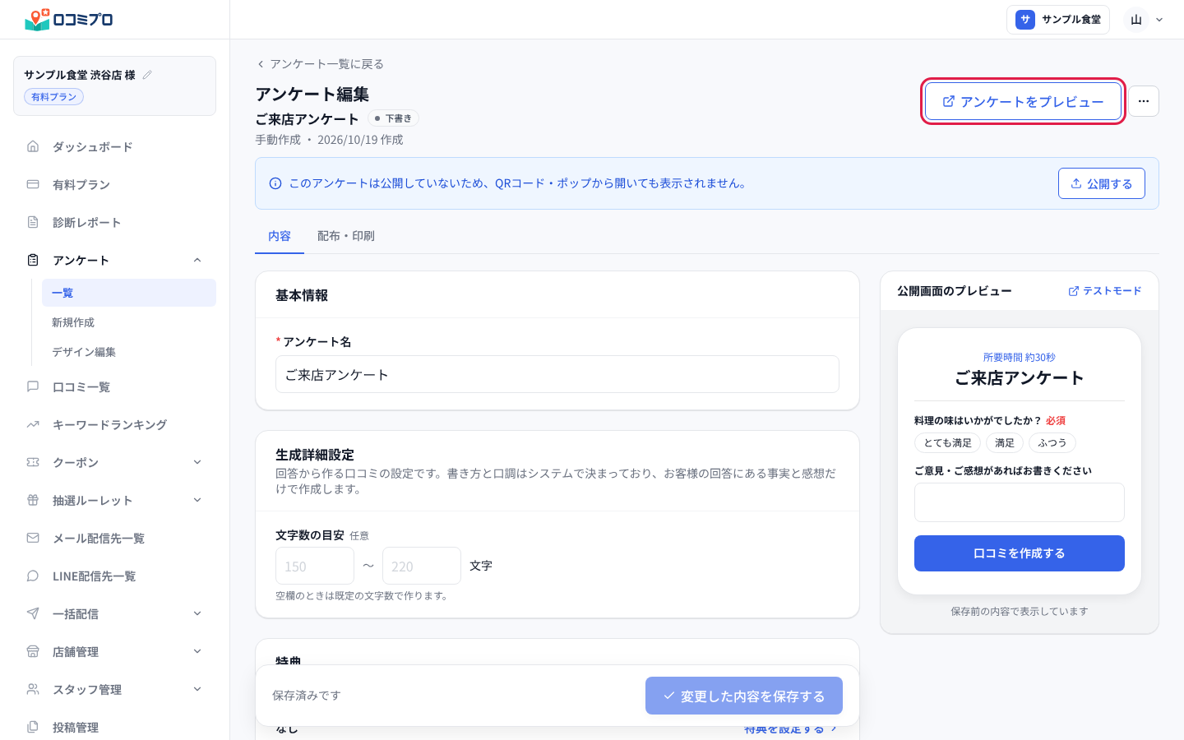Click the 下書き status badge
This screenshot has width=1184, height=740.
pos(393,118)
